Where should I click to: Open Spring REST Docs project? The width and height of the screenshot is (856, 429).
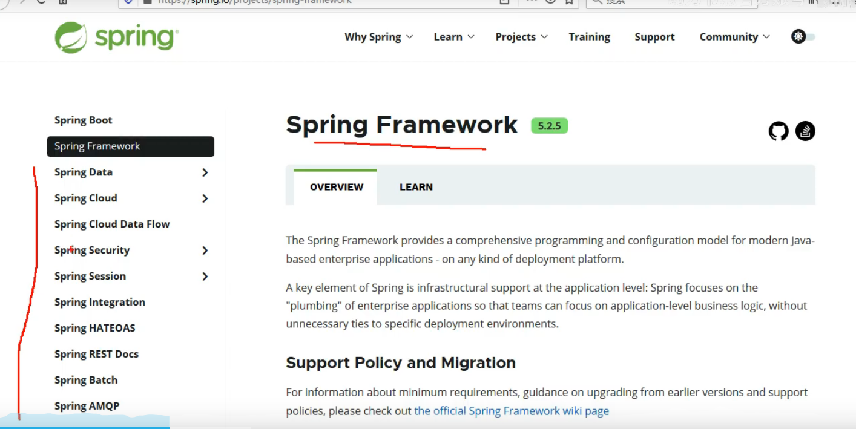point(96,354)
